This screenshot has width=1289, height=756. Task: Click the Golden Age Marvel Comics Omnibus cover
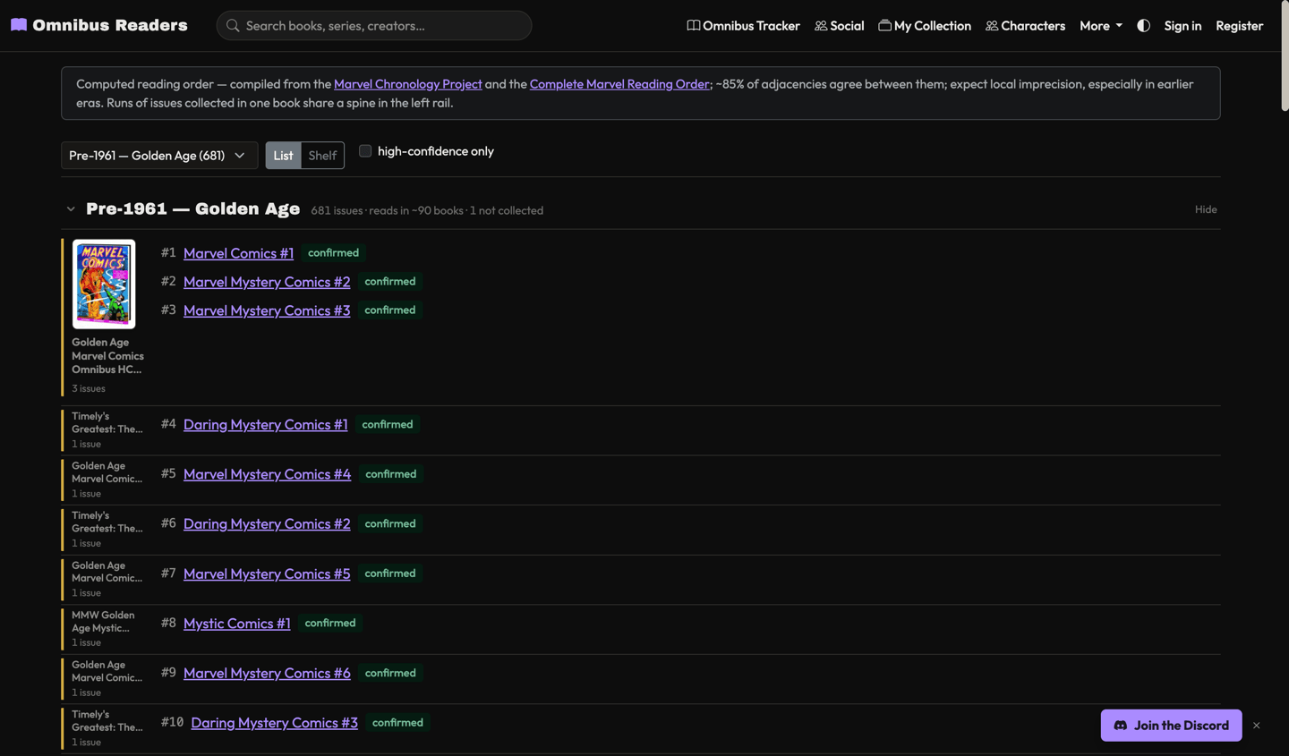[104, 284]
